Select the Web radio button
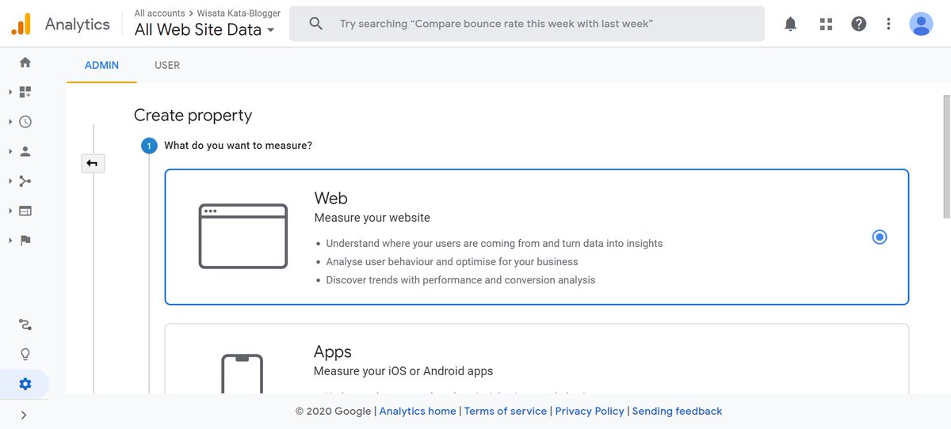The height and width of the screenshot is (429, 951). click(x=879, y=237)
